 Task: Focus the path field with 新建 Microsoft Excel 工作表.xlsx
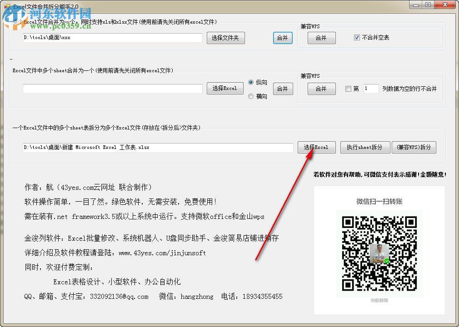point(158,148)
